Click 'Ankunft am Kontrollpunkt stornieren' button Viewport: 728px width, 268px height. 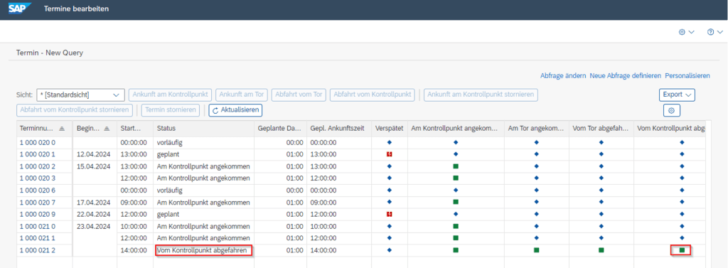pyautogui.click(x=481, y=95)
